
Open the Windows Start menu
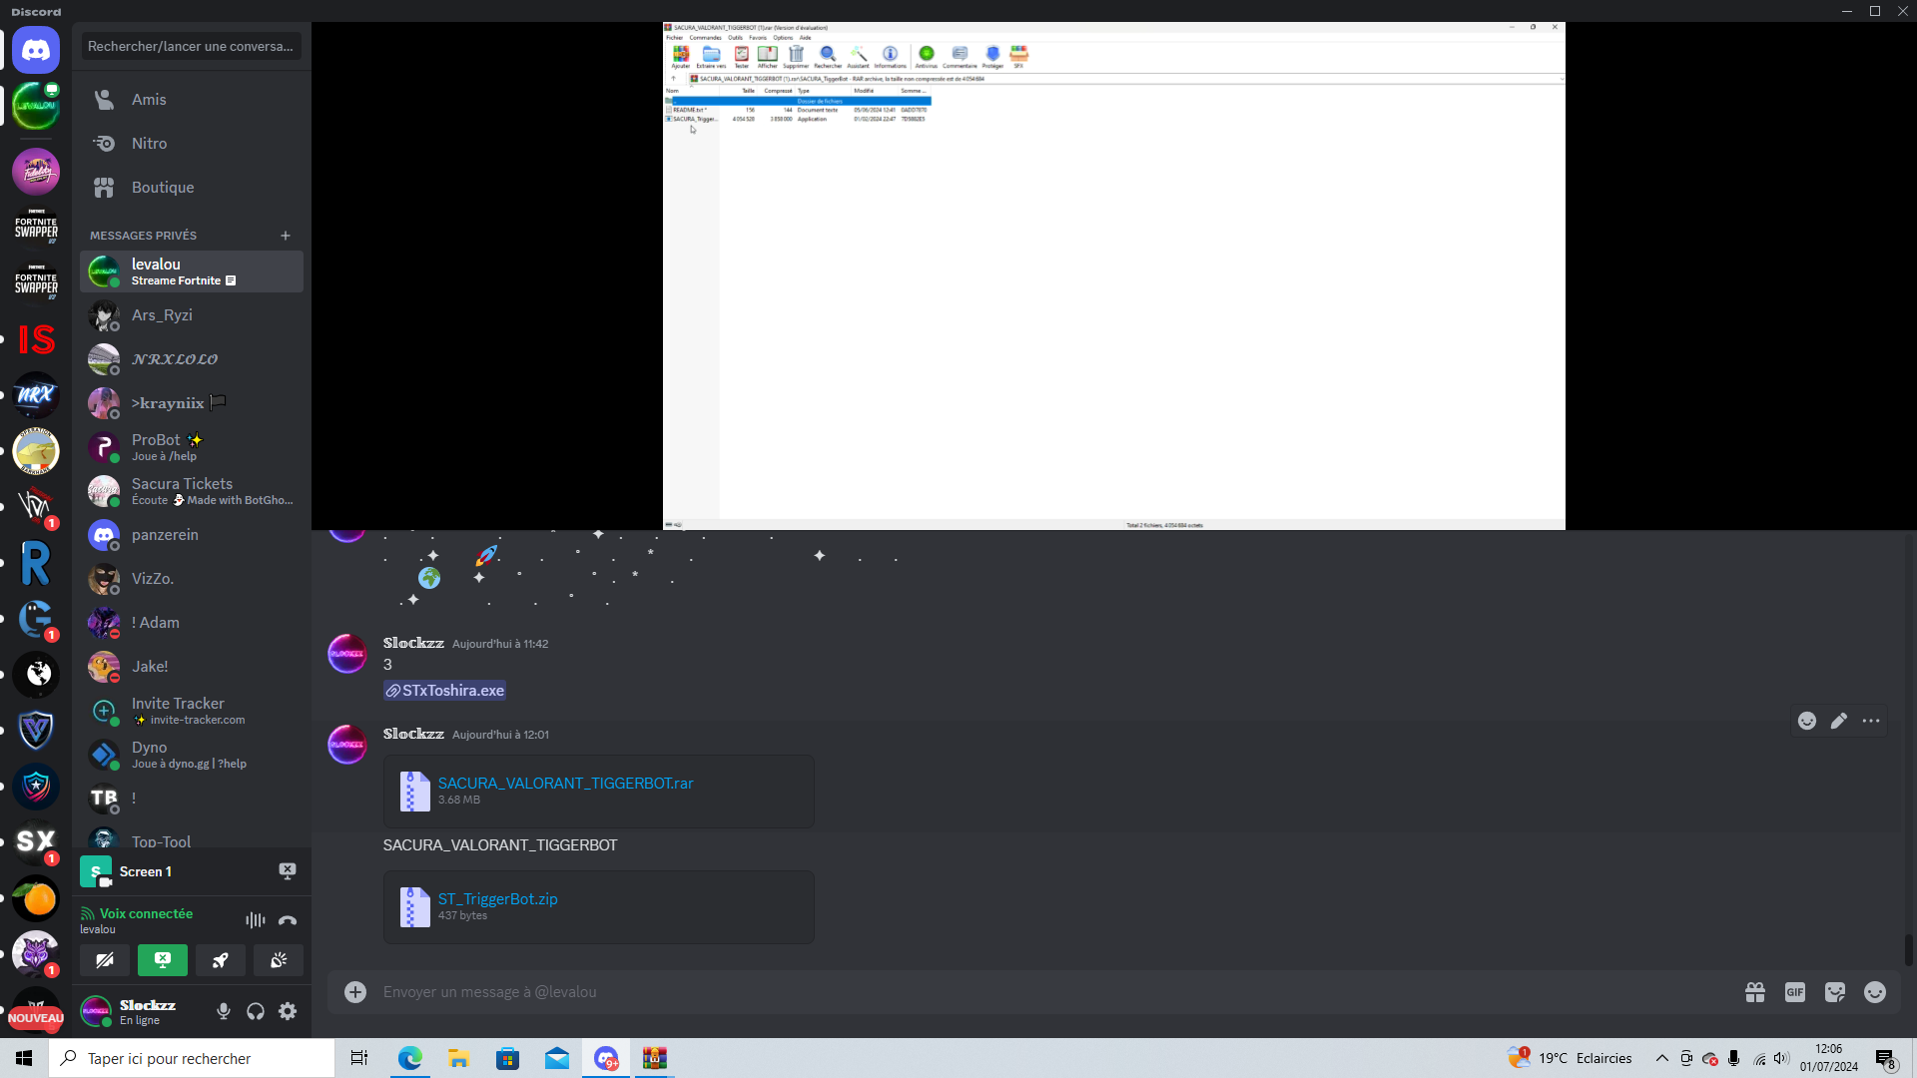click(x=24, y=1058)
